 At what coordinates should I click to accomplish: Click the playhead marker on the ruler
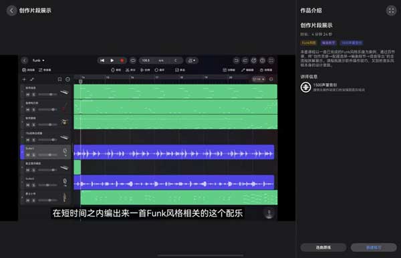point(81,81)
